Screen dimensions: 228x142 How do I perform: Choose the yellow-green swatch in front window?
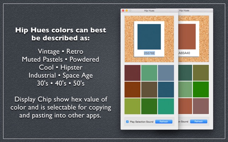pos(132,106)
